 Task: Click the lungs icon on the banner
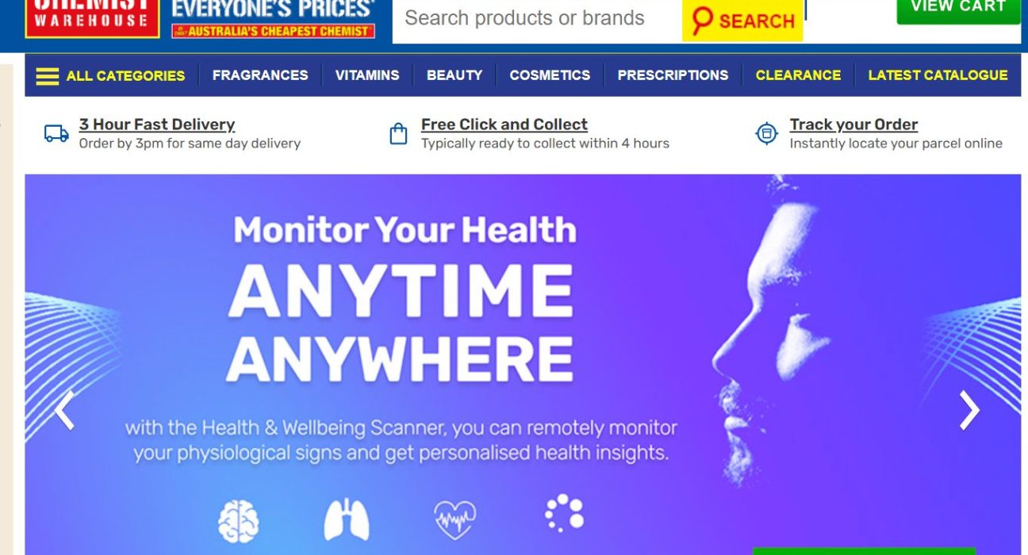coord(347,519)
